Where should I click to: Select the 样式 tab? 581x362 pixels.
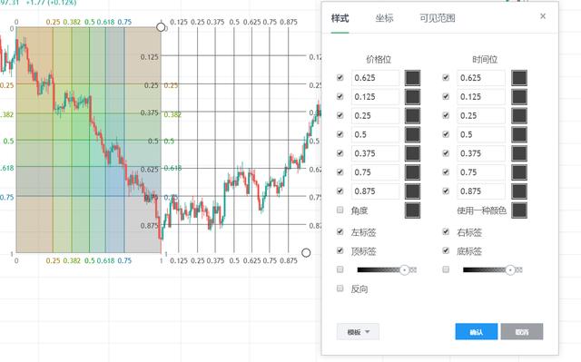(x=340, y=18)
